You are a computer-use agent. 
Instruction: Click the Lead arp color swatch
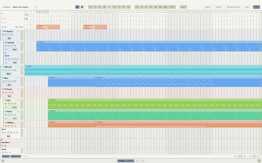[x=5, y=42]
